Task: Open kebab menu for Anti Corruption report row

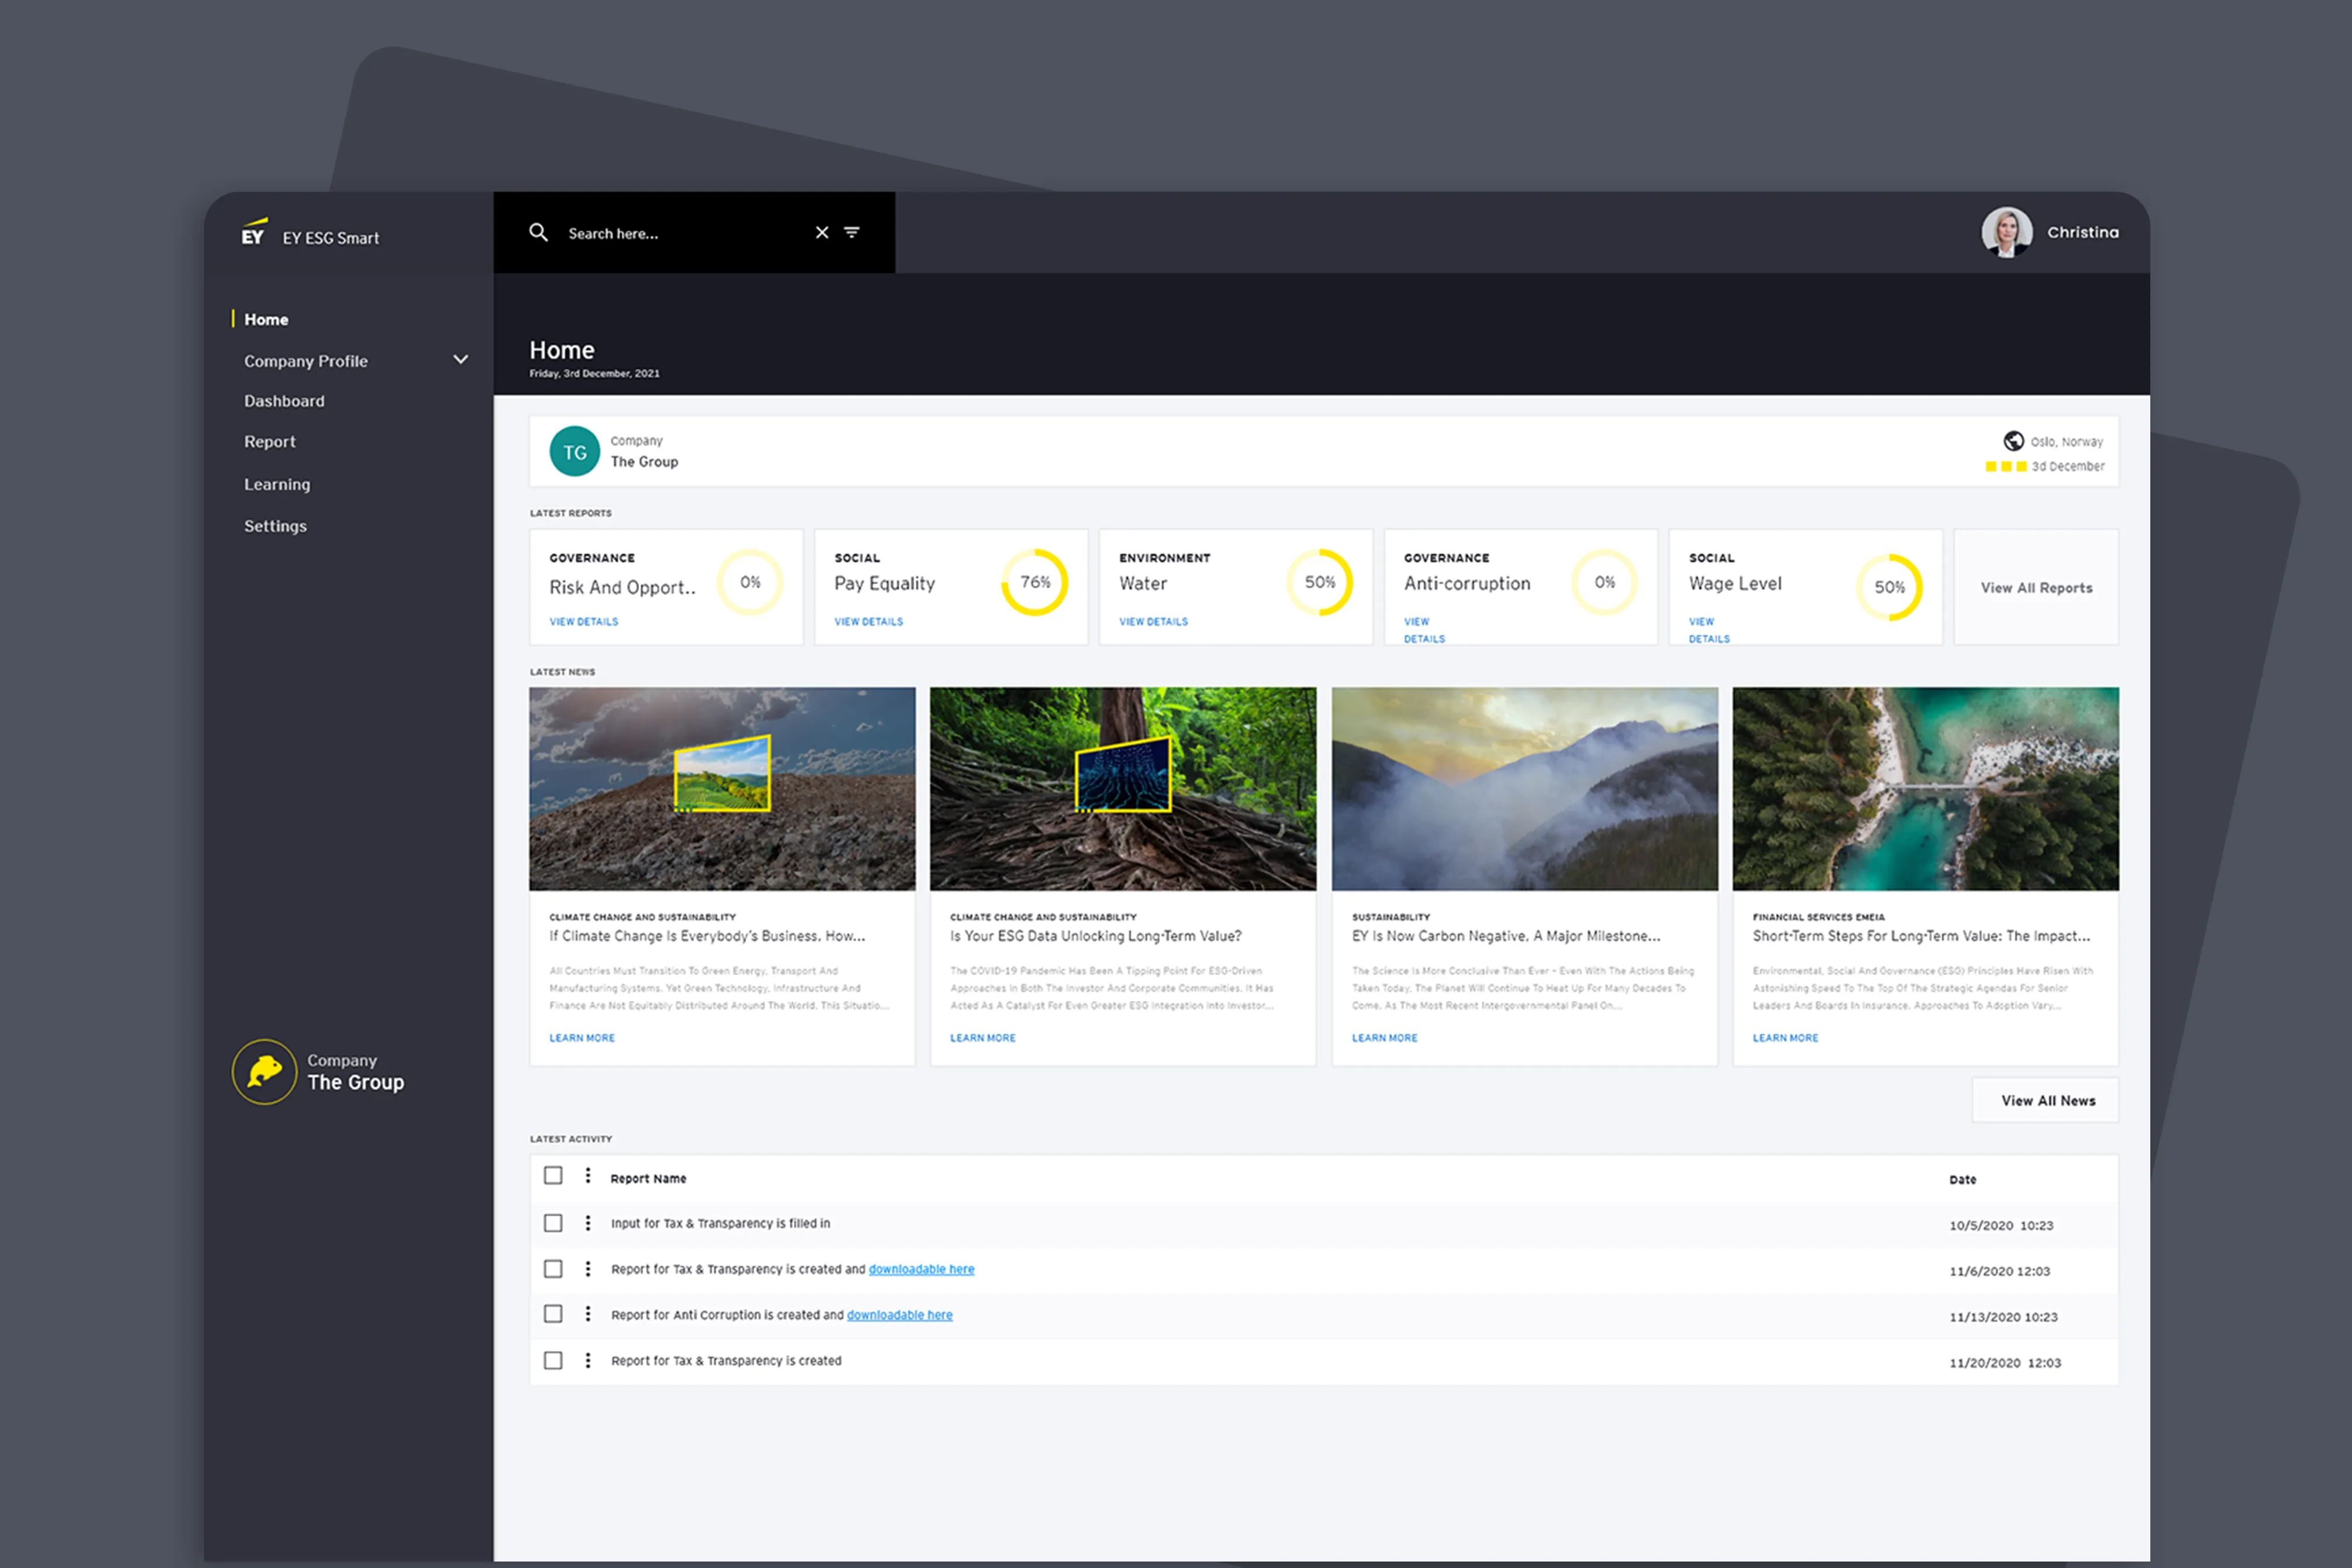Action: tap(588, 1314)
